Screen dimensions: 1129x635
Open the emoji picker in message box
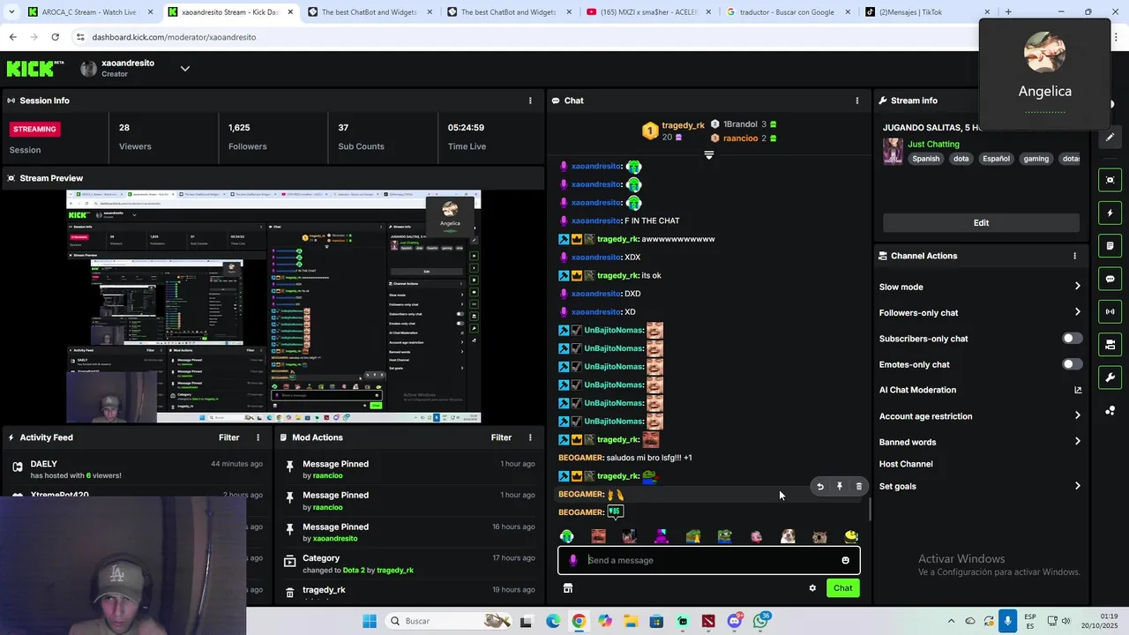point(845,560)
